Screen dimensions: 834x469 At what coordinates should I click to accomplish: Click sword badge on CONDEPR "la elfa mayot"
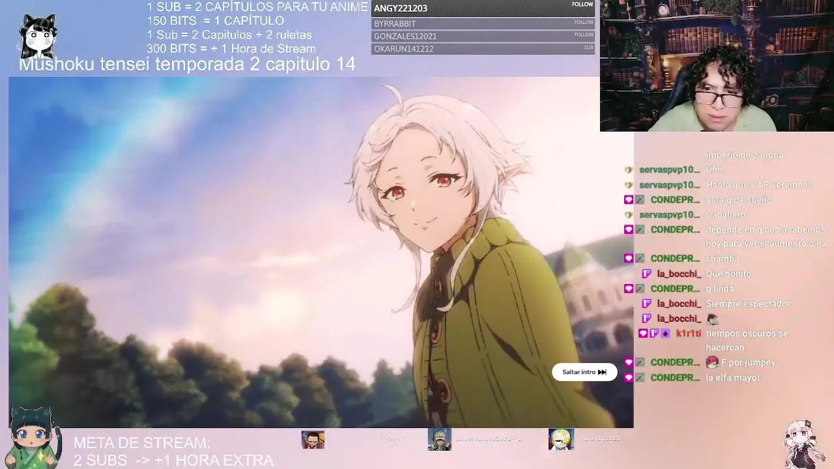640,378
